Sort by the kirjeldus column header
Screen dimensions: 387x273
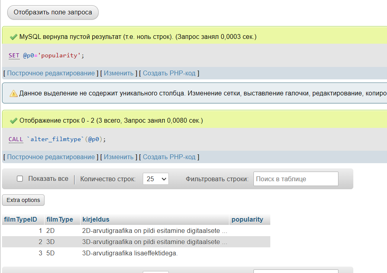(x=96, y=220)
